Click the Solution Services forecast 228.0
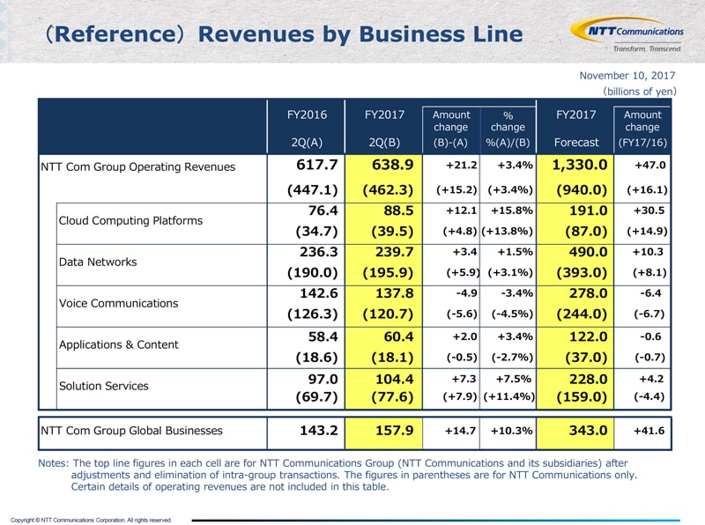The image size is (705, 525). pos(588,379)
